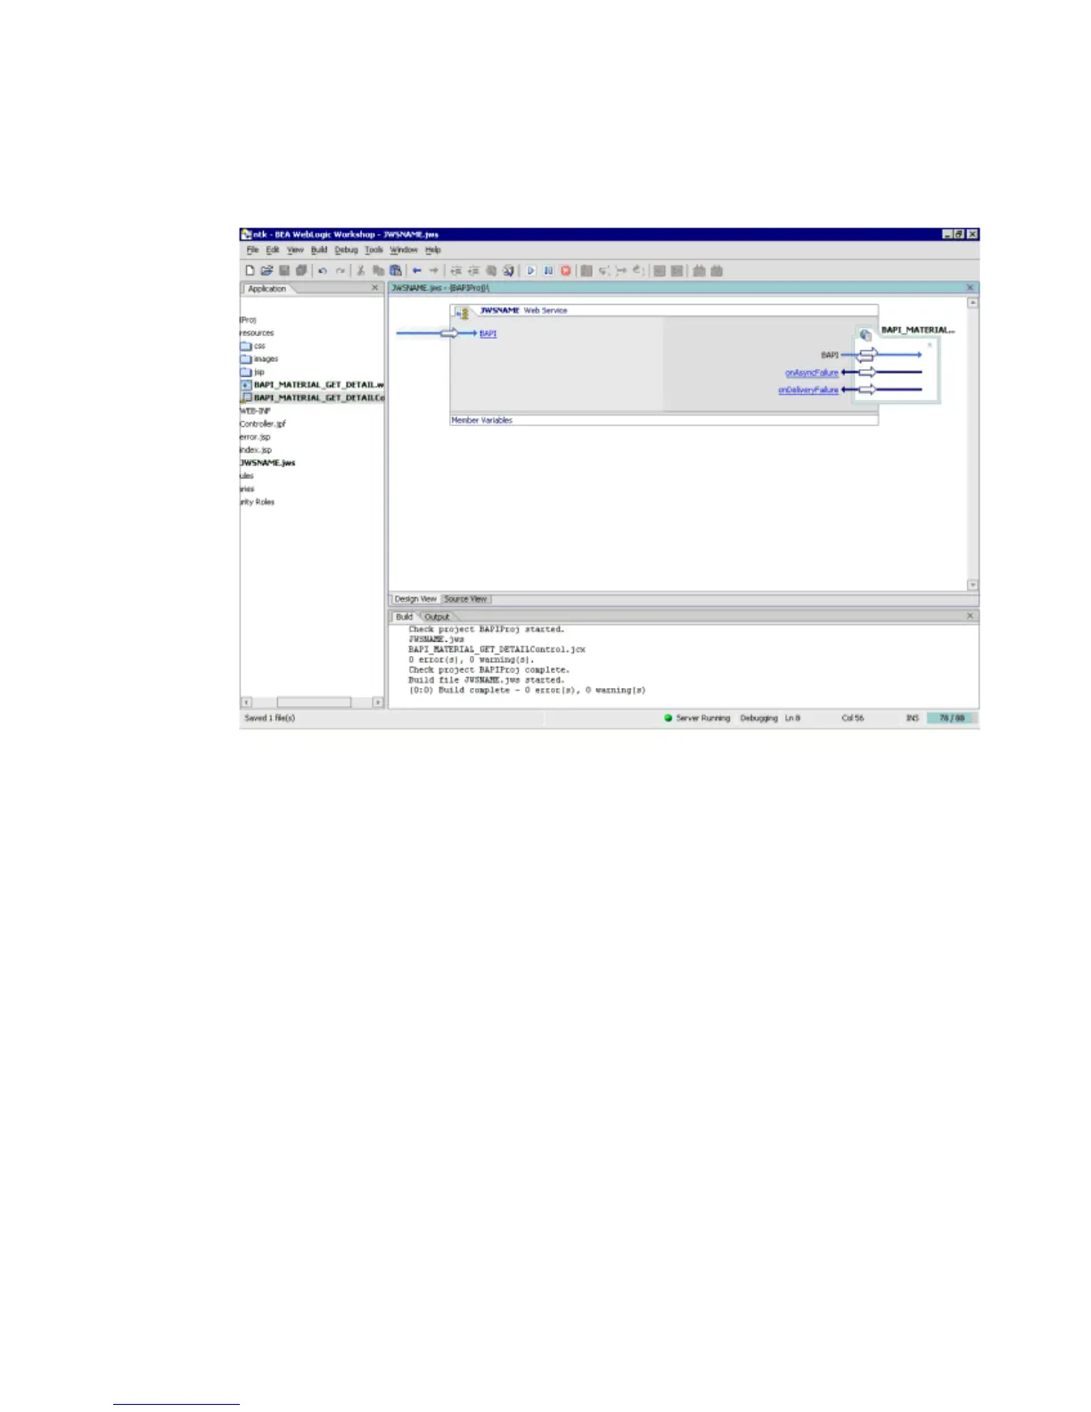Viewport: 1091px width, 1412px height.
Task: Close the JWSNAME.jws document tab
Action: tap(971, 288)
